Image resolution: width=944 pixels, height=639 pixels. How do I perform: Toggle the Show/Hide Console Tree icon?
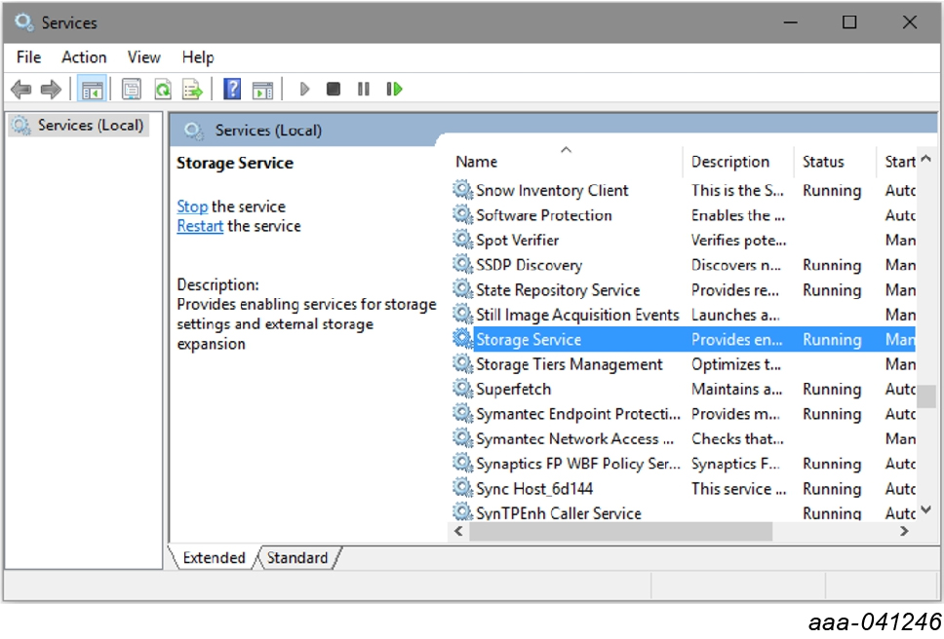click(93, 90)
